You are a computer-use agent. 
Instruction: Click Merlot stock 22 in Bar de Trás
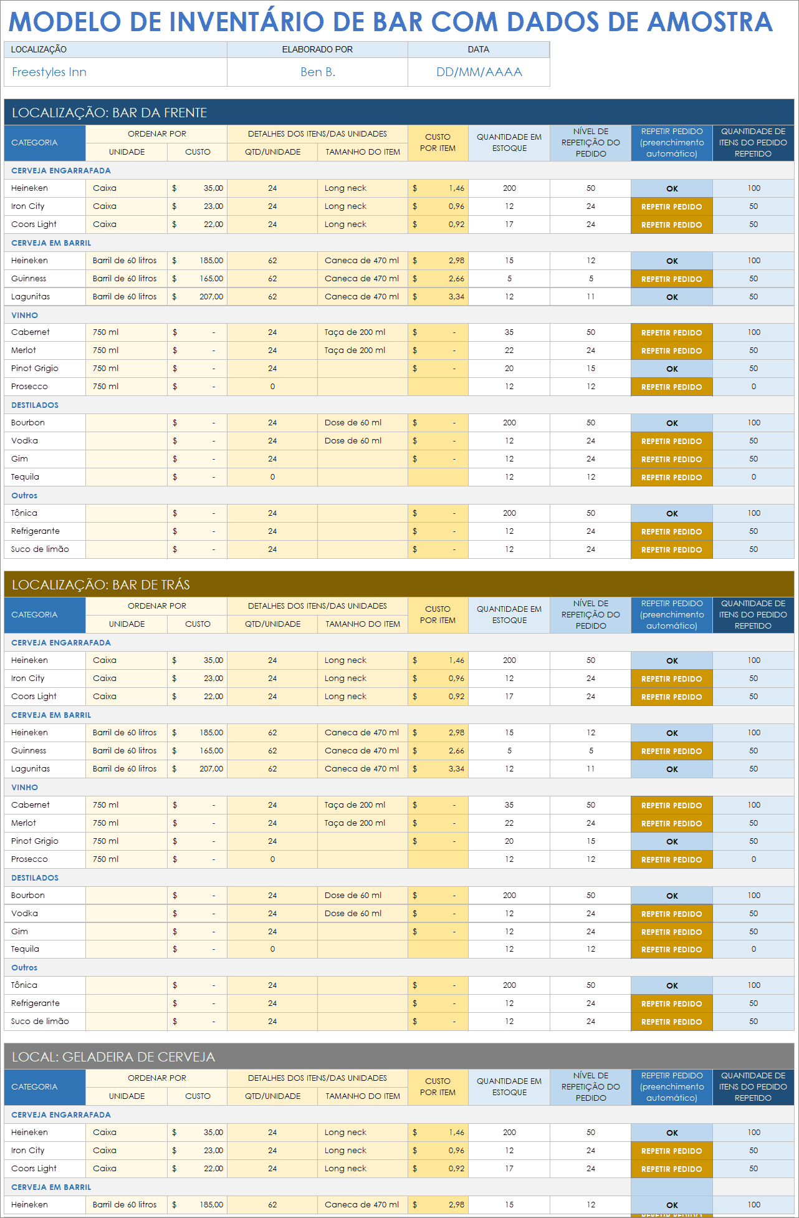509,823
